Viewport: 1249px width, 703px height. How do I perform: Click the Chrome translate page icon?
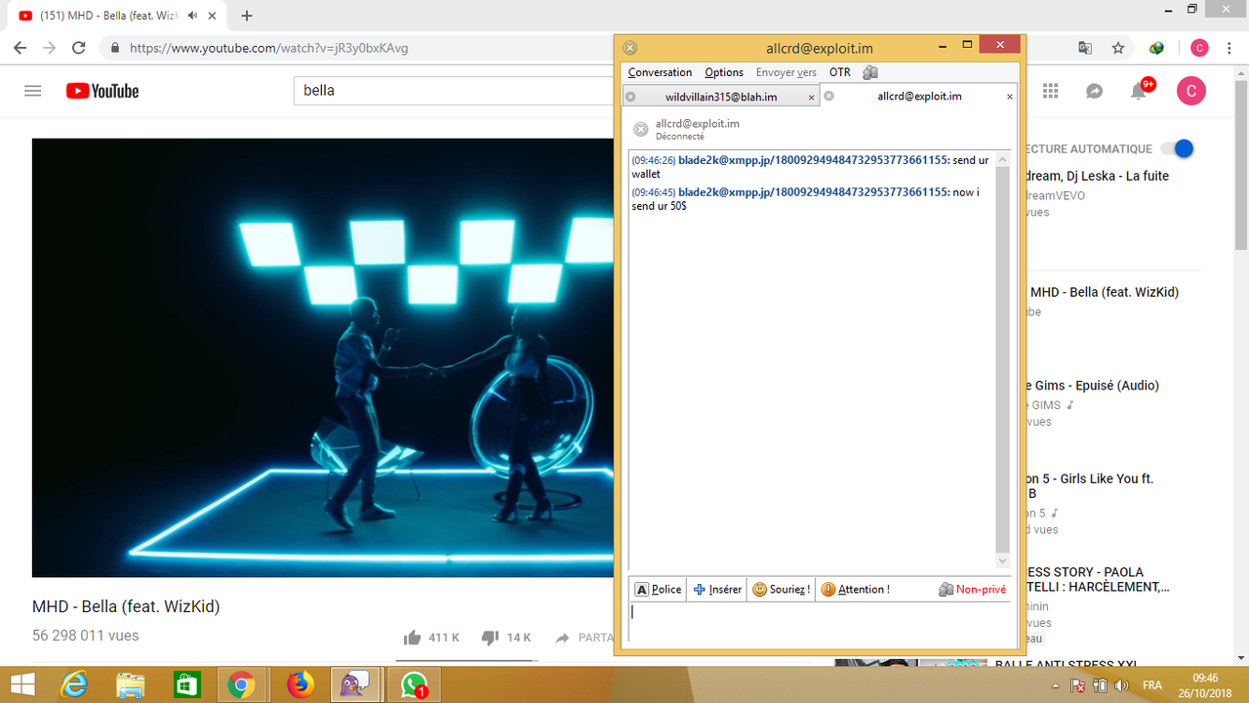[1085, 48]
